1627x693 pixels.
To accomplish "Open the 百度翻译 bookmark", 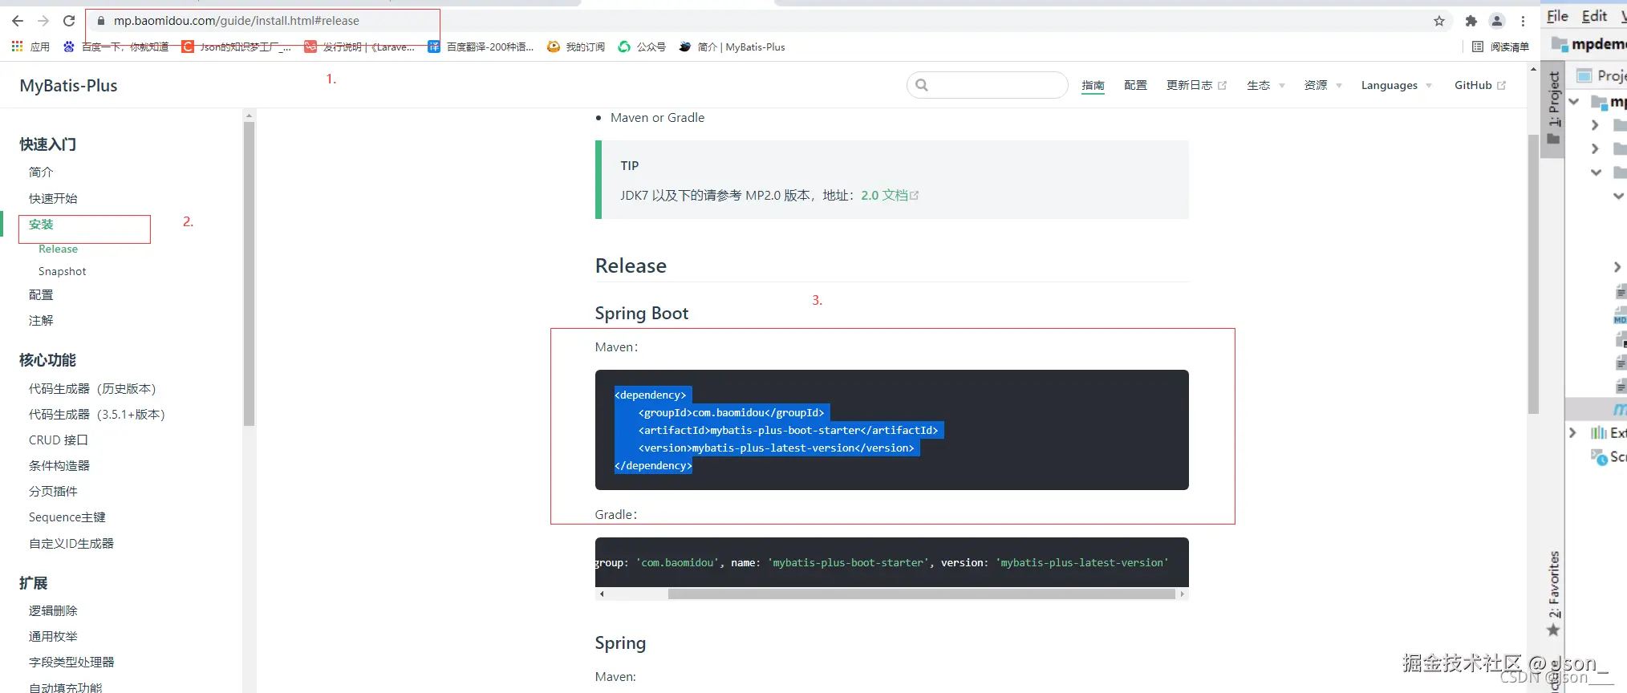I will [x=481, y=47].
